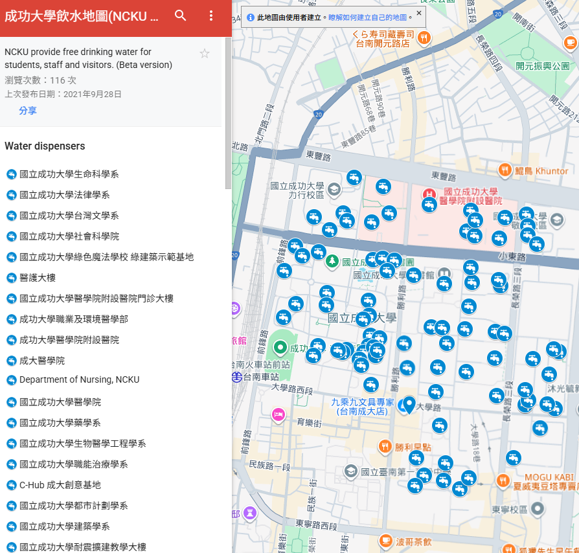Click the 台南車站 train station icon
The width and height of the screenshot is (579, 553).
click(x=237, y=376)
